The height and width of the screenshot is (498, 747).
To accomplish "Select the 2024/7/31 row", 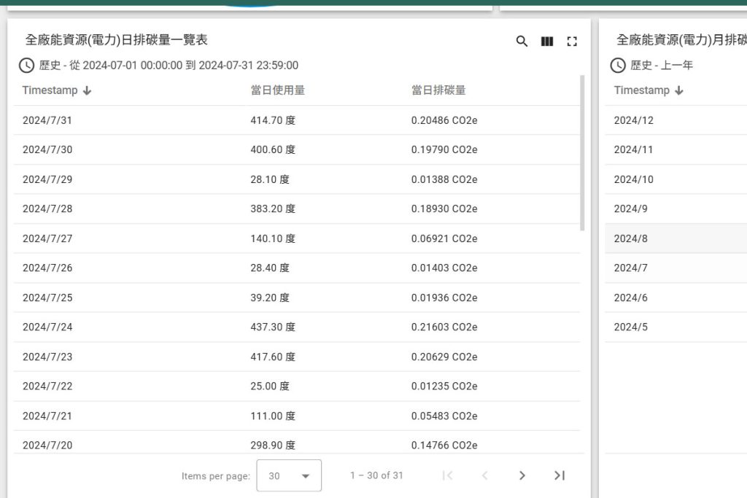I will pyautogui.click(x=292, y=120).
